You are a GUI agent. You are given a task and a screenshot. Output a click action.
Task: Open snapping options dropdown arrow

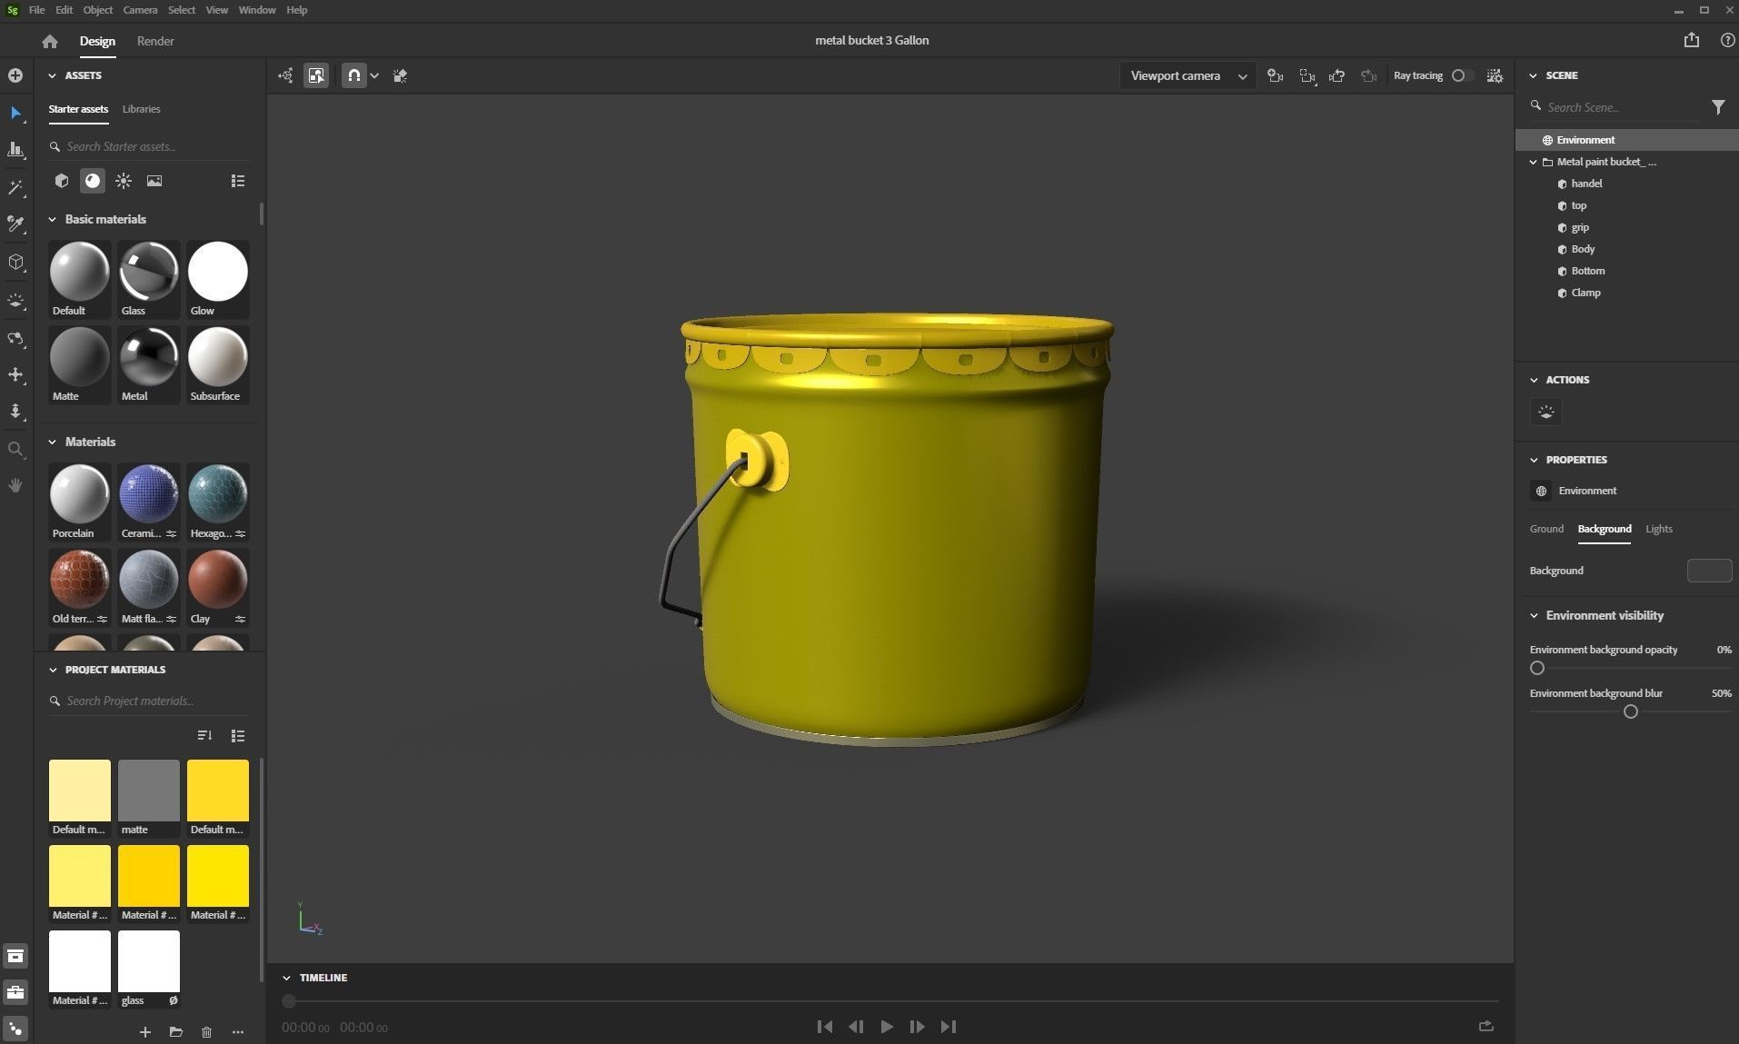point(374,75)
